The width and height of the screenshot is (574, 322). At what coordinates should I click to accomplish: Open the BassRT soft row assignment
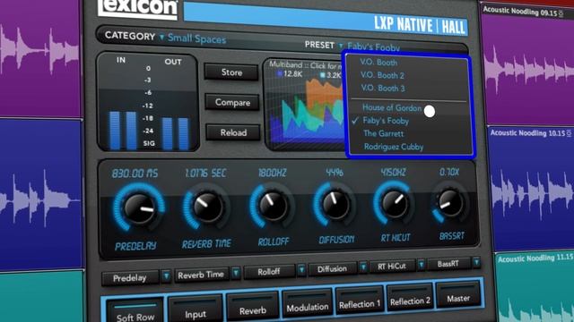[x=448, y=264]
